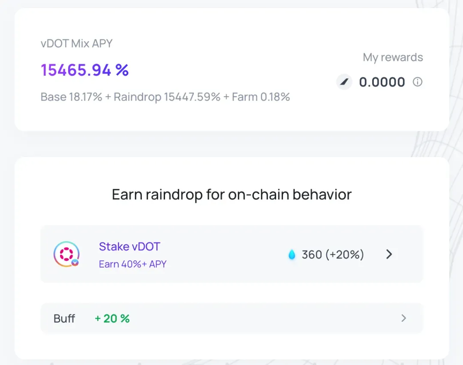Click the 0.0000 rewards balance
The height and width of the screenshot is (365, 463).
pyautogui.click(x=382, y=82)
